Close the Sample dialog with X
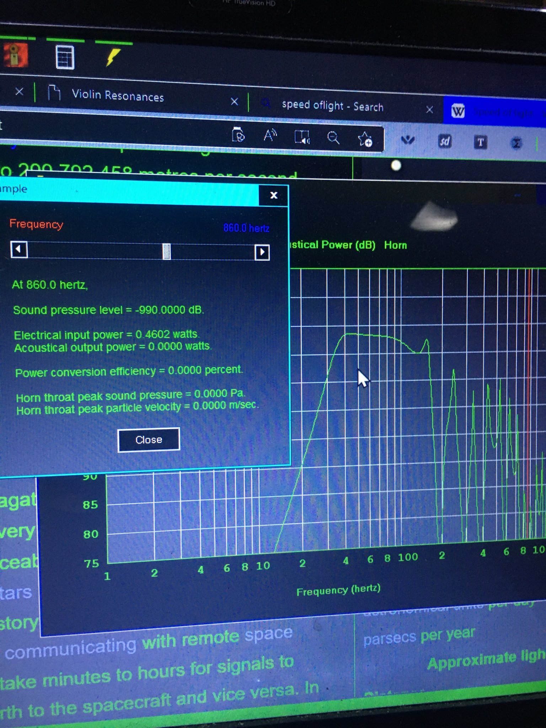This screenshot has height=728, width=546. click(x=273, y=195)
